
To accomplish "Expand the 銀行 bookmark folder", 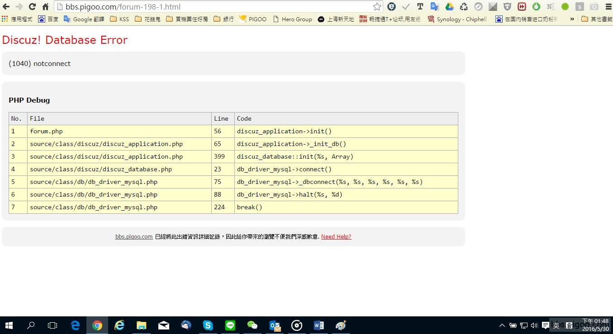I will click(223, 19).
